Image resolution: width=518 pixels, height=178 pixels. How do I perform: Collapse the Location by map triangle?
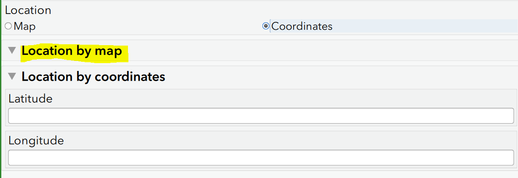point(12,51)
